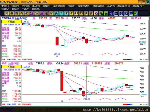Open the 證券(E) menu

tap(15, 6)
